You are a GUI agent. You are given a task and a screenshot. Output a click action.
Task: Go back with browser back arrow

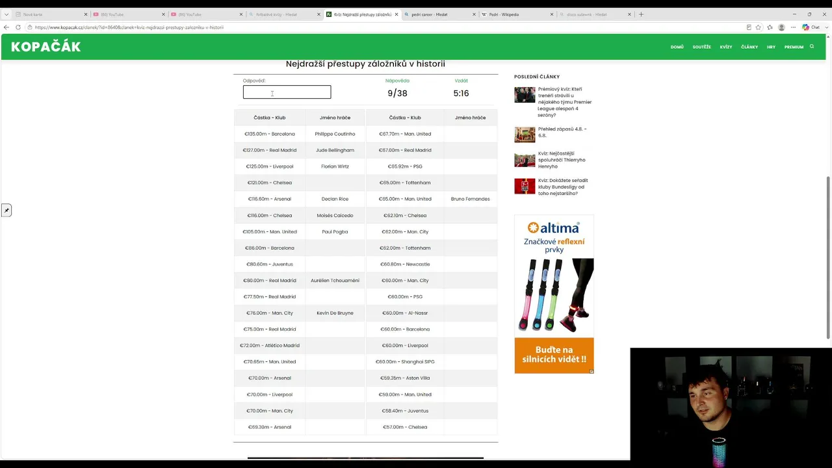6,27
